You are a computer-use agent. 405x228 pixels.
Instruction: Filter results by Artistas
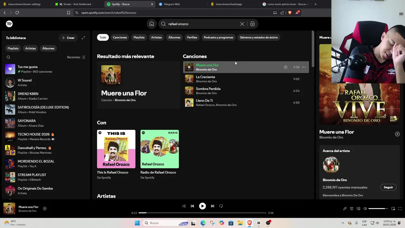coord(156,37)
